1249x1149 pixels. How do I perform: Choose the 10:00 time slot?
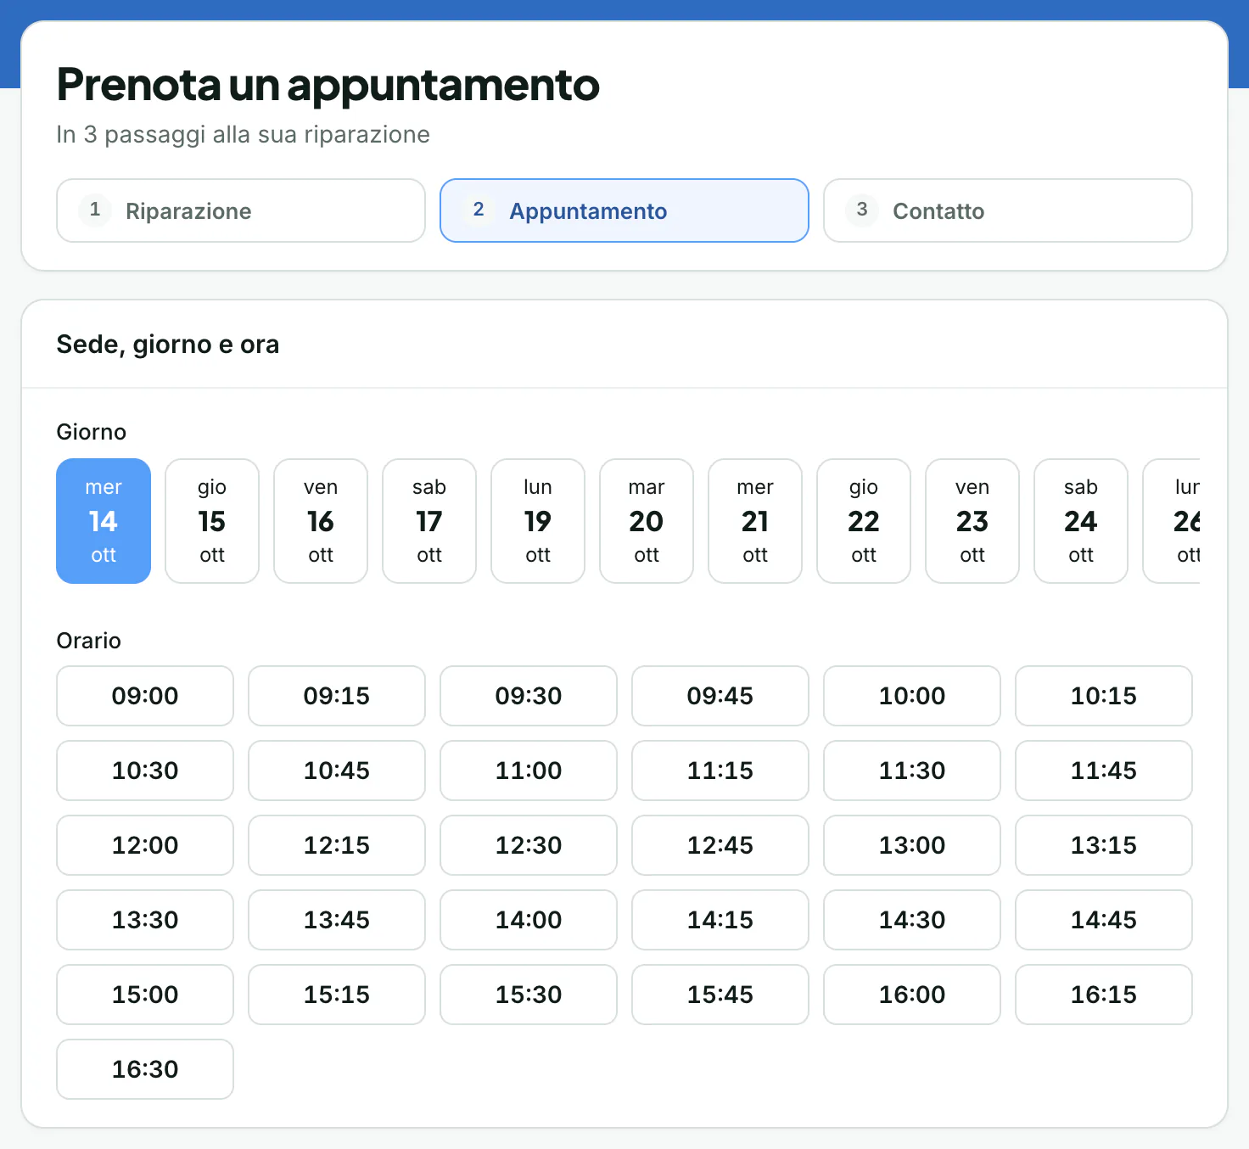[x=912, y=696]
